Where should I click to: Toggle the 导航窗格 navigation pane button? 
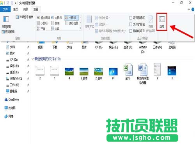pyautogui.click(x=6, y=22)
